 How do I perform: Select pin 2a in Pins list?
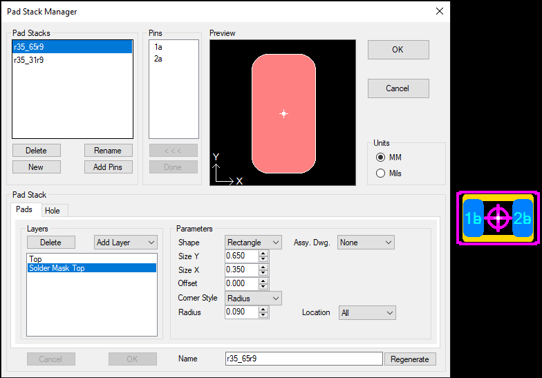158,59
